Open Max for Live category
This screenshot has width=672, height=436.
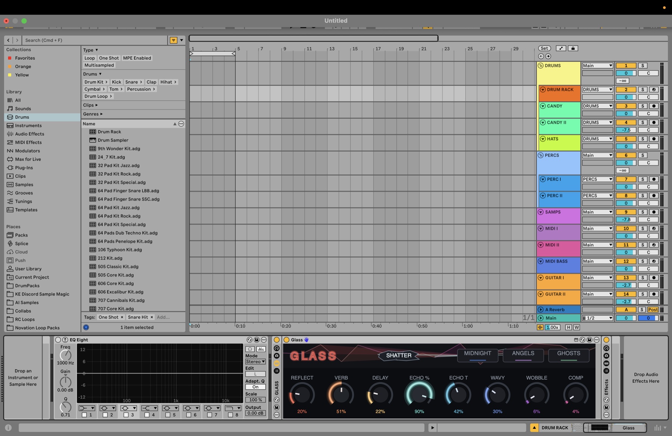pyautogui.click(x=28, y=159)
